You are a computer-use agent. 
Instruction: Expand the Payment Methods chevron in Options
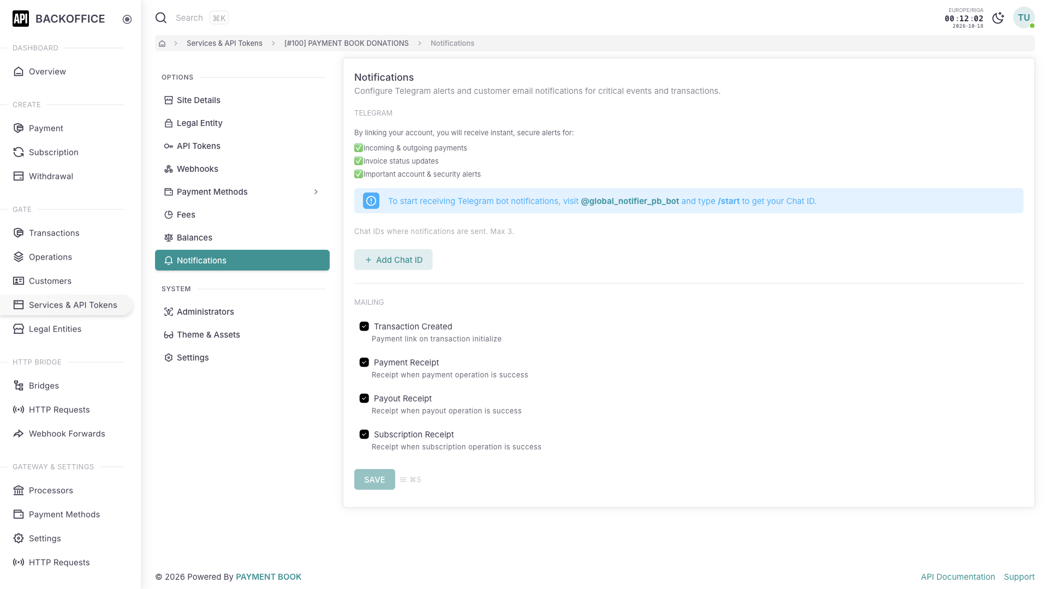tap(316, 192)
